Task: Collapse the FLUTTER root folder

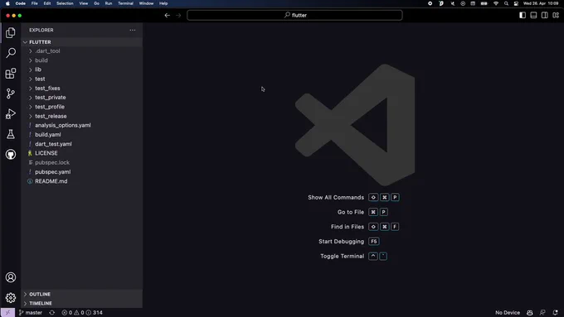Action: pos(81,42)
